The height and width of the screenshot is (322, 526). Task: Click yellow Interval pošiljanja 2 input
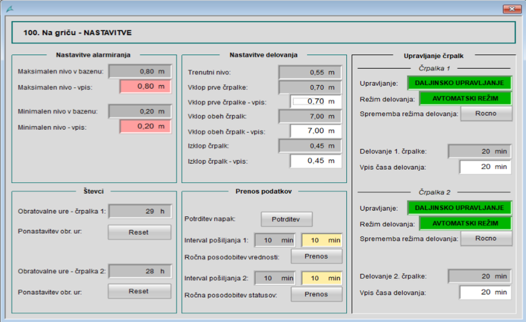click(322, 278)
